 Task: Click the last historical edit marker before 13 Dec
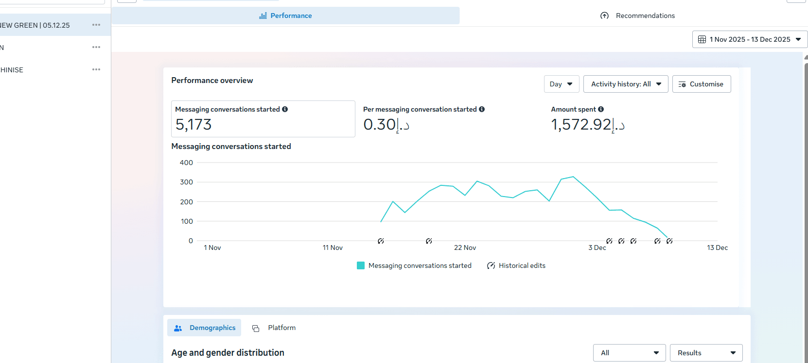(x=669, y=241)
